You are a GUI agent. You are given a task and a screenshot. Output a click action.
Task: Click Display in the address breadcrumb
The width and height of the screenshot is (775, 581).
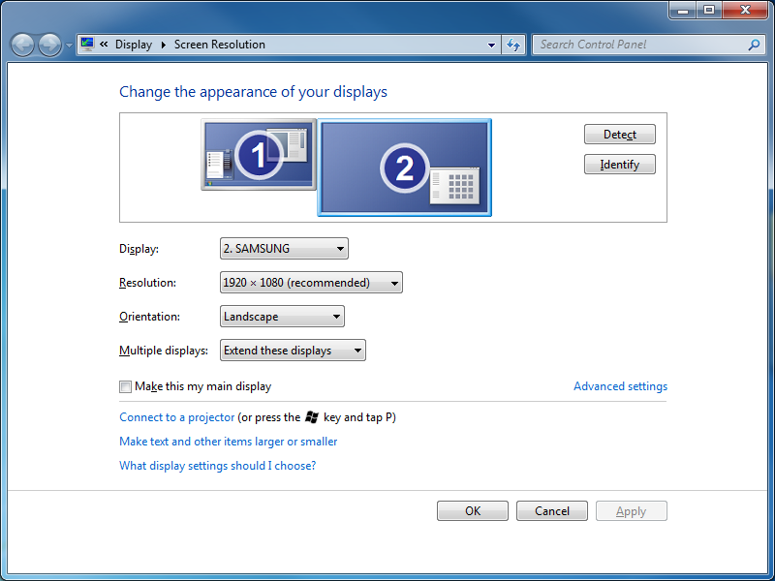[134, 45]
